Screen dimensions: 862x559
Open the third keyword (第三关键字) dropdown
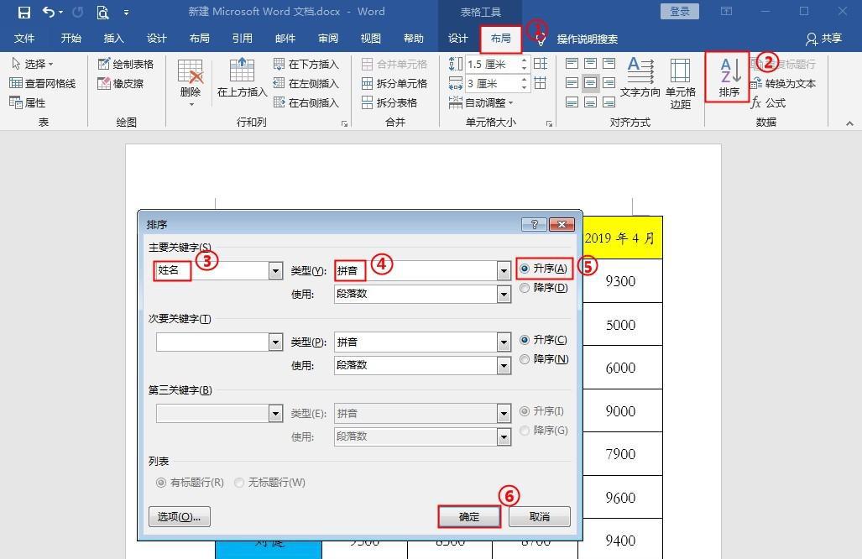276,413
